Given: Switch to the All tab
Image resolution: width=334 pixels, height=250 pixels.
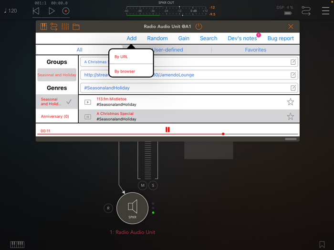Looking at the screenshot, I should pyautogui.click(x=80, y=50).
